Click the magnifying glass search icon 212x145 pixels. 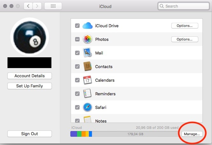point(162,6)
